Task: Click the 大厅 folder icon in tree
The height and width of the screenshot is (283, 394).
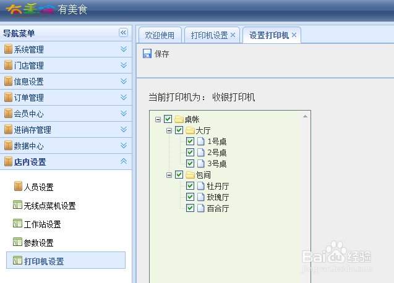Action: [x=191, y=130]
